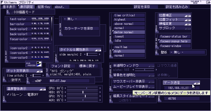
Task: Lower HDD temperature with left arrow
Action: click(65, 92)
